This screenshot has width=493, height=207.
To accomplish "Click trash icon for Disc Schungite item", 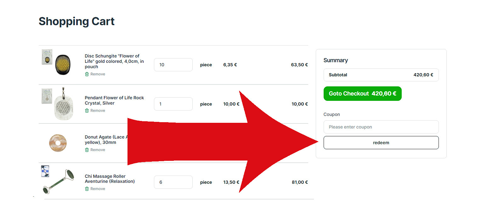I will click(87, 74).
